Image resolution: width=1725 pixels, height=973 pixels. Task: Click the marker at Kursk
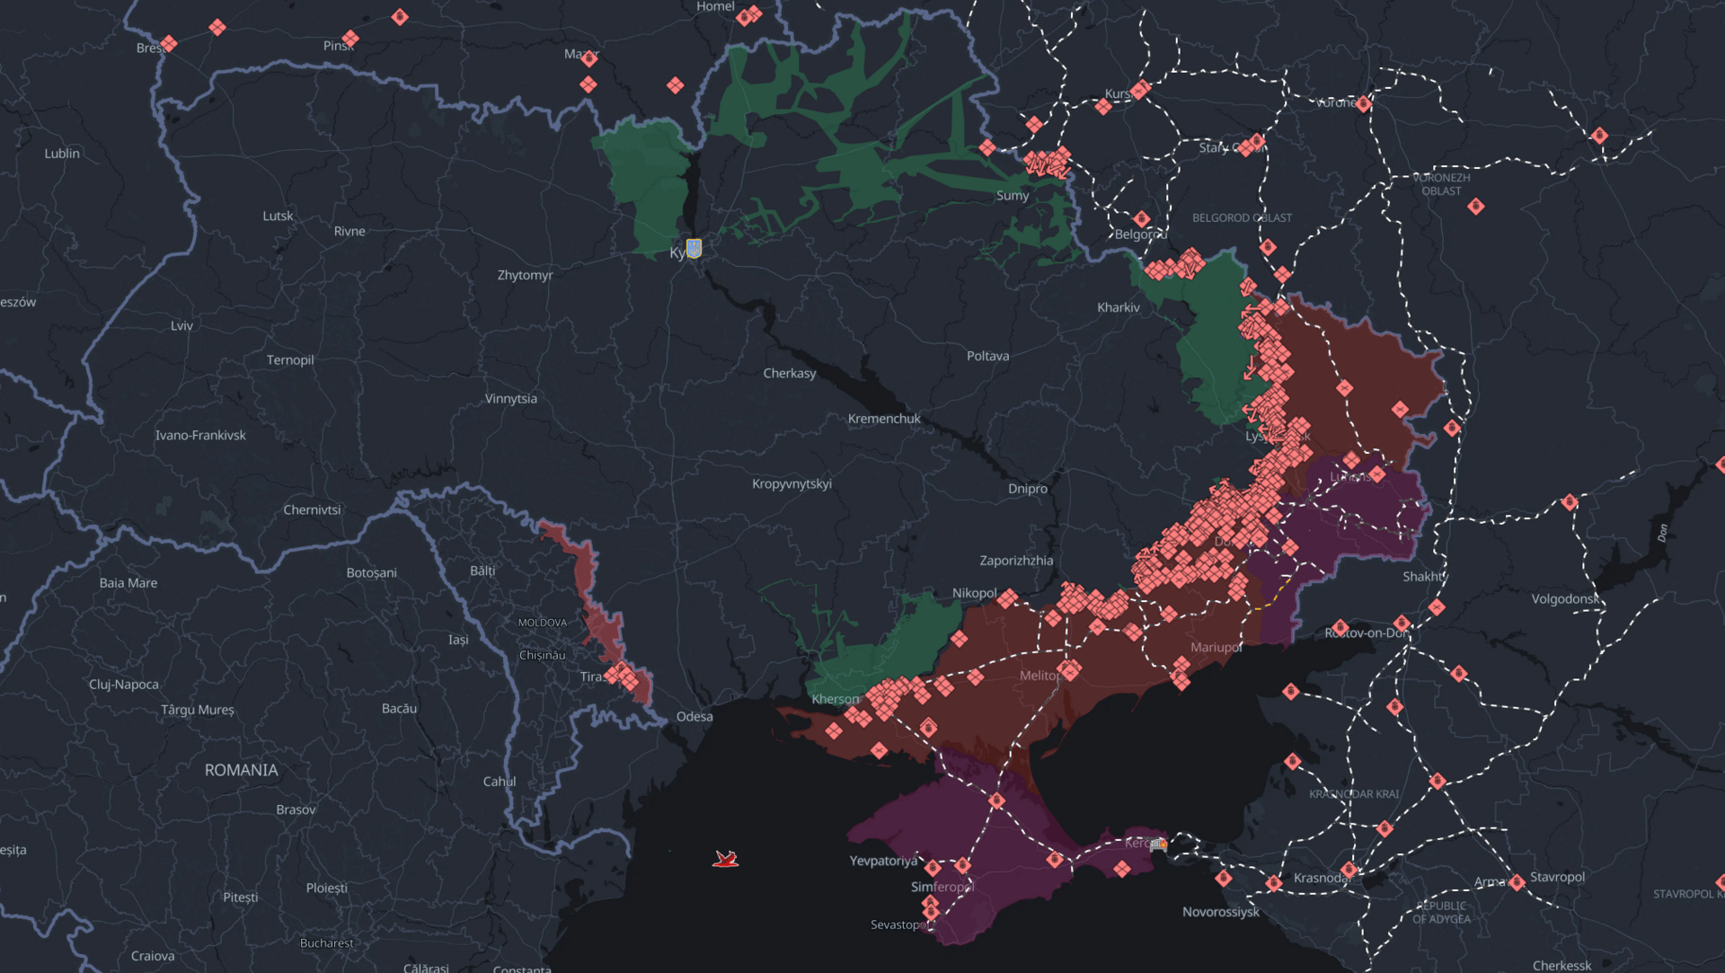click(1140, 90)
